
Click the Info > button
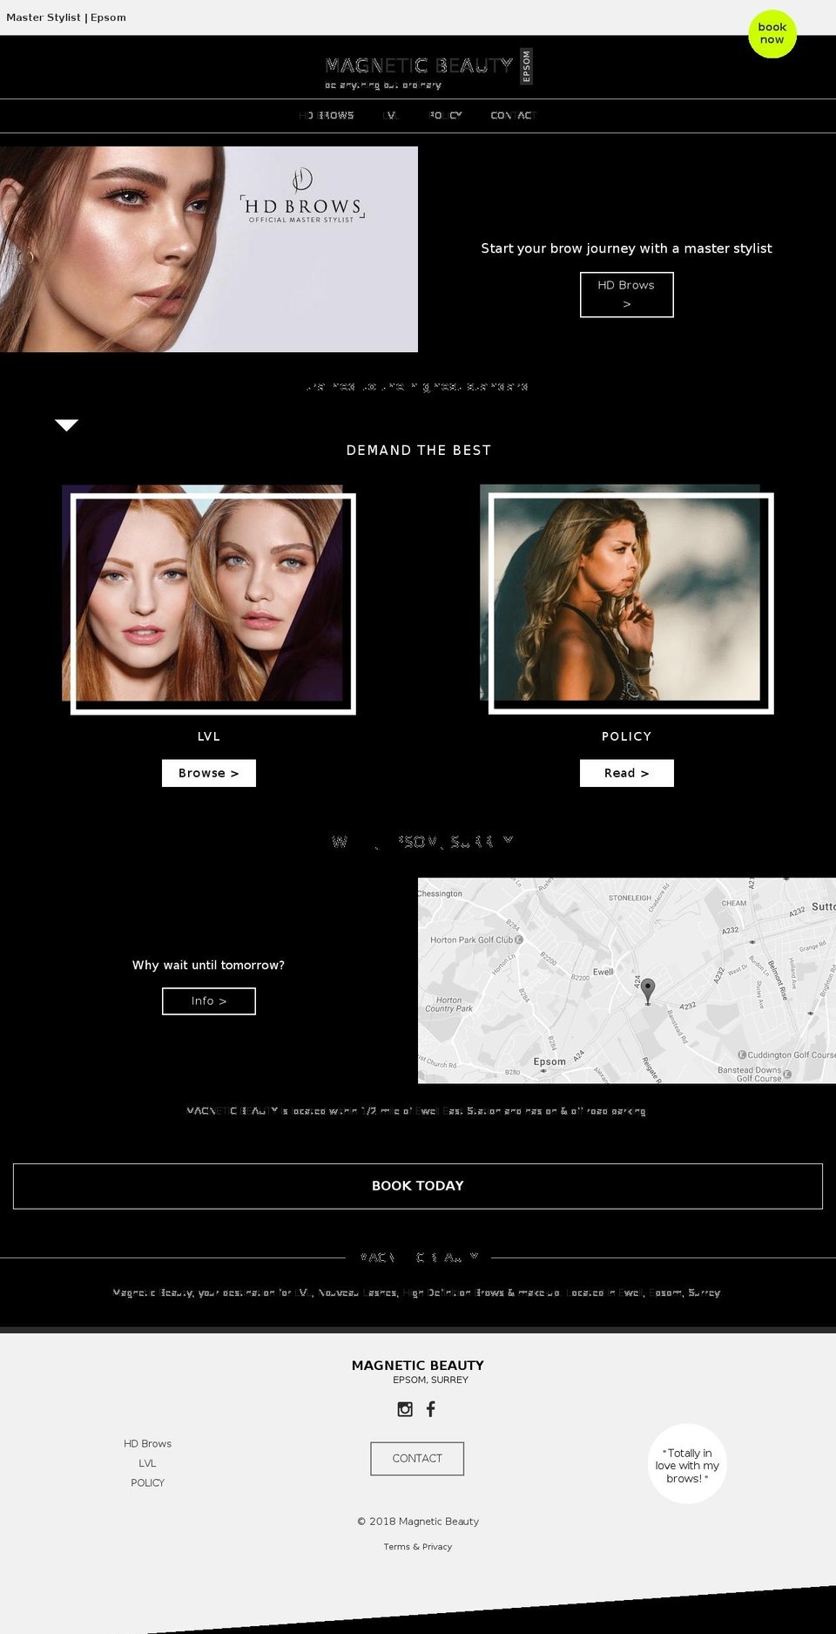209,1001
